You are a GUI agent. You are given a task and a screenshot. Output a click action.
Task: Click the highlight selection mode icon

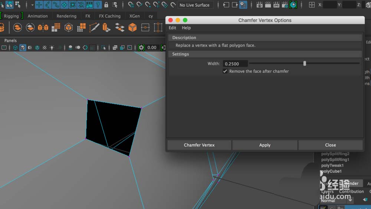click(115, 5)
